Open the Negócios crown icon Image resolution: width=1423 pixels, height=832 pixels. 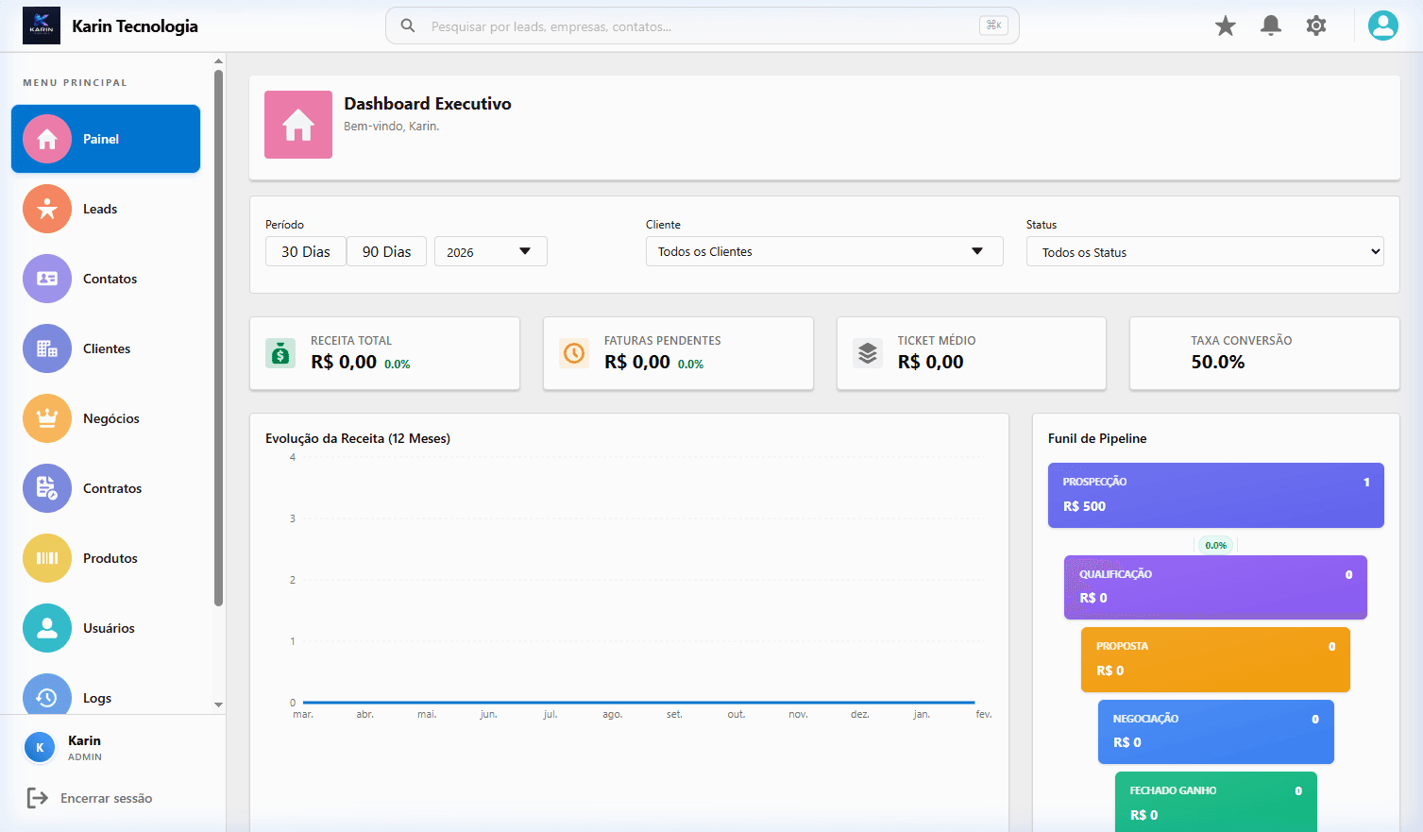pyautogui.click(x=46, y=418)
